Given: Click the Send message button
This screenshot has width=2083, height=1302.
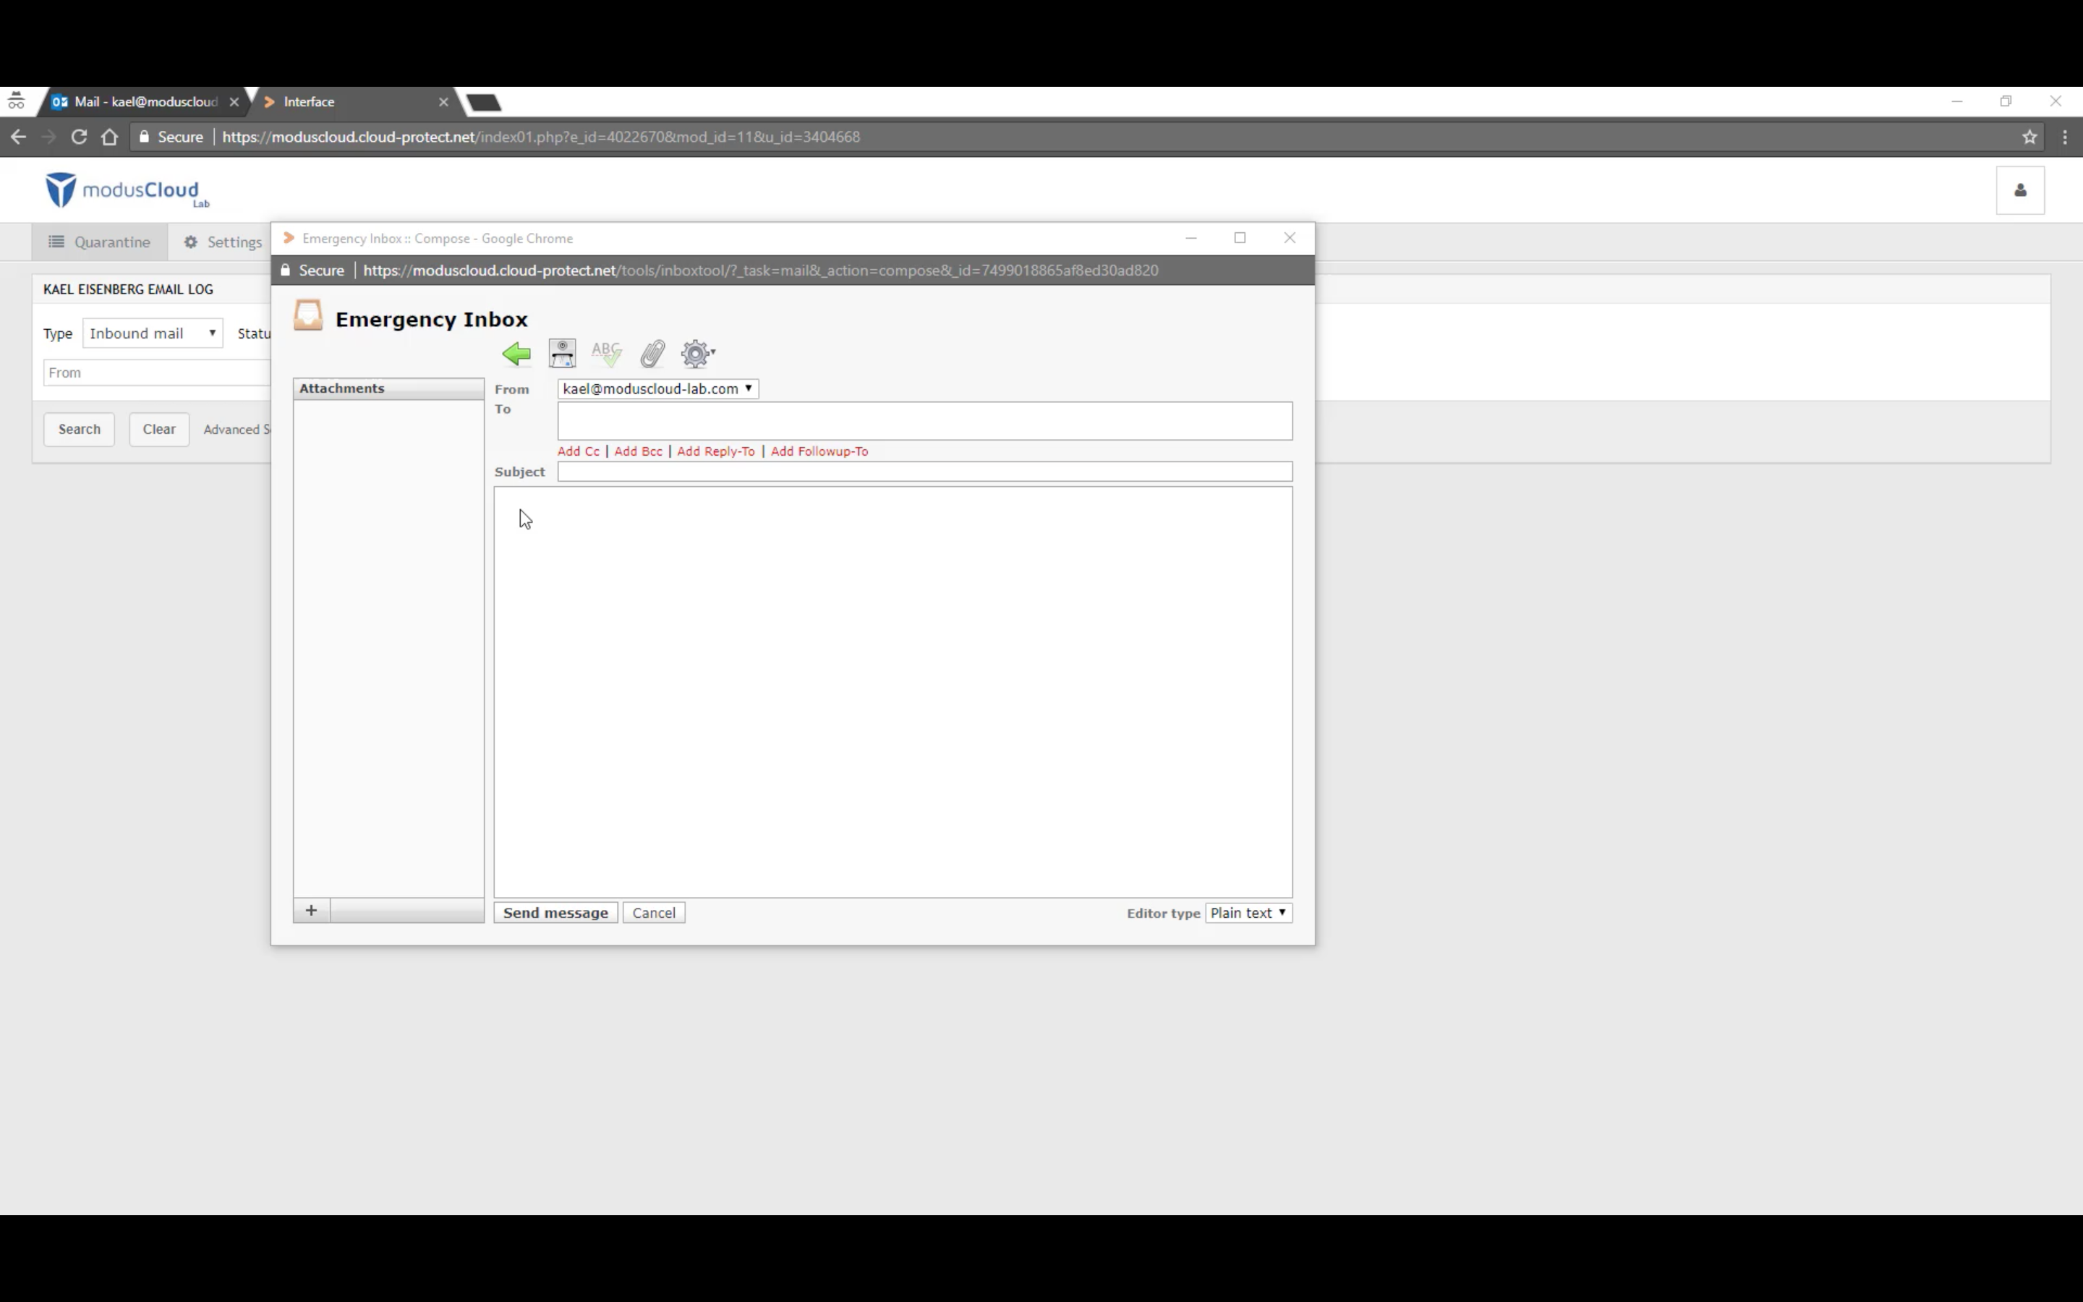Looking at the screenshot, I should pos(555,912).
